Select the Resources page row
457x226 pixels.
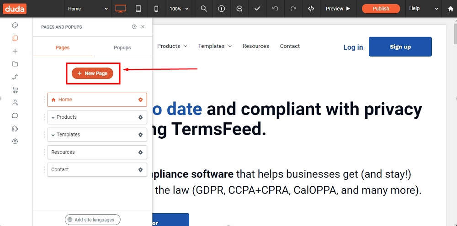97,152
